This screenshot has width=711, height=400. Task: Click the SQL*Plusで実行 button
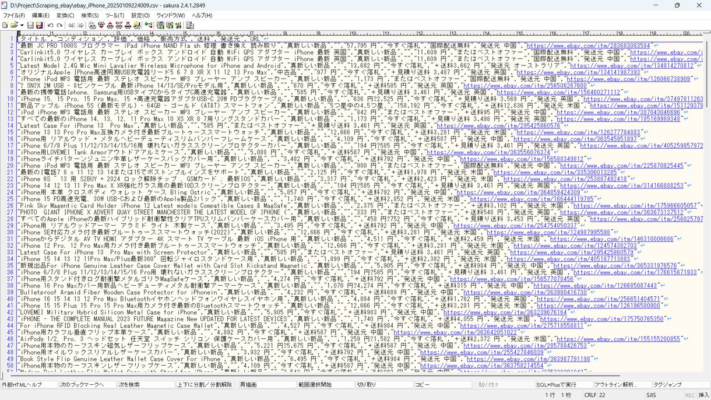pyautogui.click(x=564, y=385)
